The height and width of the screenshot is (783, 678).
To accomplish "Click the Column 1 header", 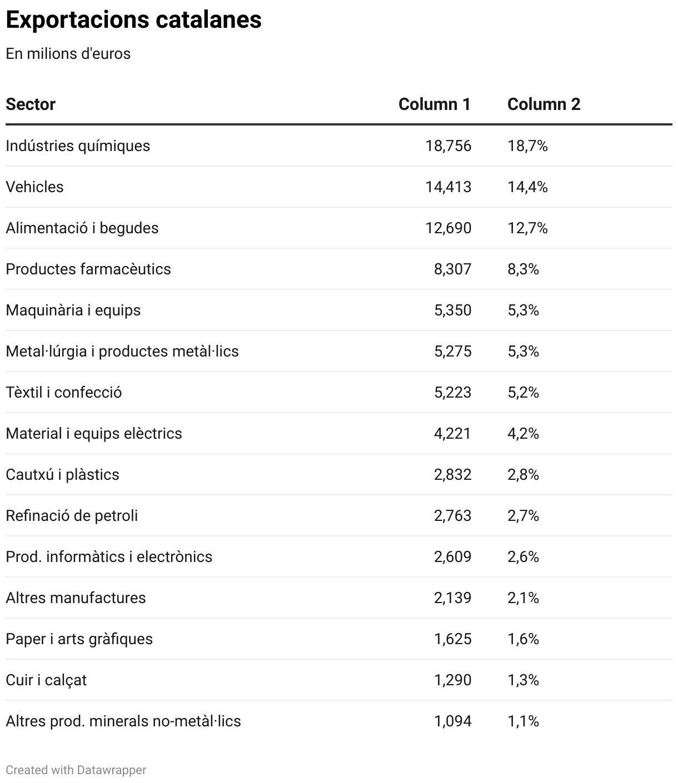I will pos(434,104).
